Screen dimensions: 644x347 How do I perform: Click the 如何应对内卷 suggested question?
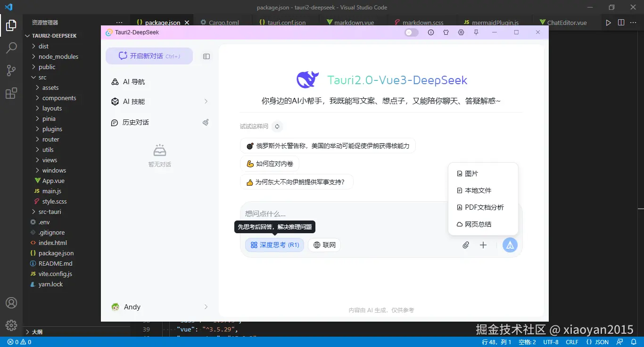[x=270, y=164]
